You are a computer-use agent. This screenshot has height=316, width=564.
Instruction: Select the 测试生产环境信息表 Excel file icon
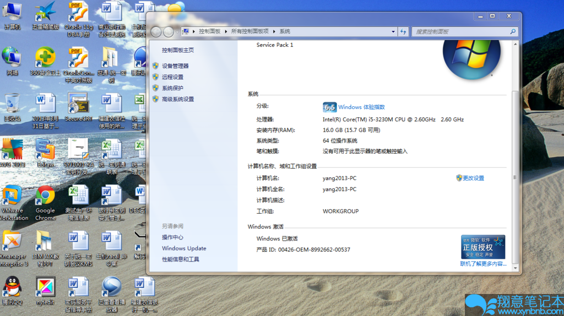(x=78, y=203)
